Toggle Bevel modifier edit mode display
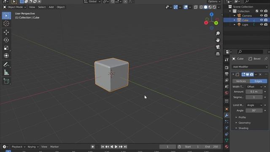 click(x=243, y=74)
